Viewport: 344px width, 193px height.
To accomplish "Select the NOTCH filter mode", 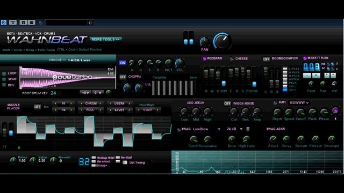I will (285, 79).
